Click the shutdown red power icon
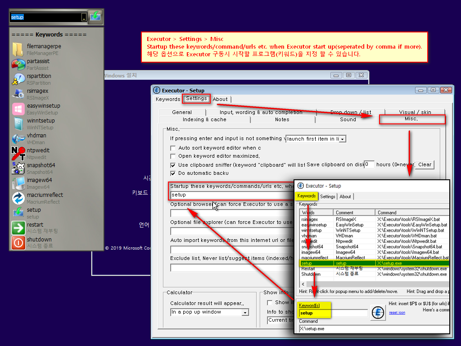The image size is (461, 346). pyautogui.click(x=18, y=243)
